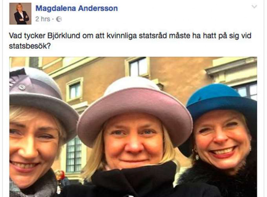
Task: Open Magdalena Andersson's profile picture
Action: [x=20, y=14]
